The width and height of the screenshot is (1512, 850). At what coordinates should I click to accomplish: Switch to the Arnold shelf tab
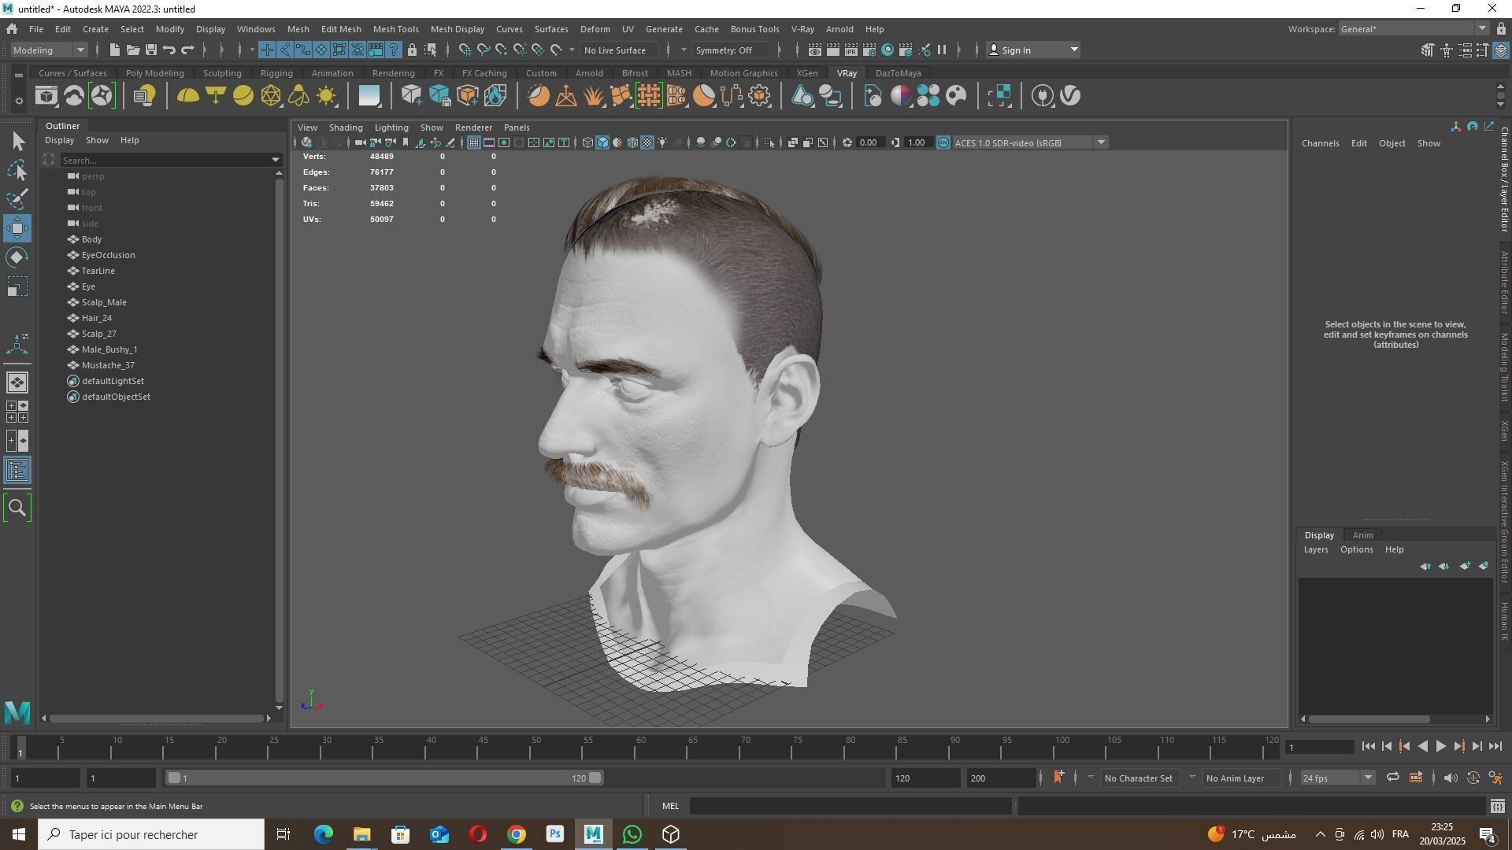click(589, 72)
